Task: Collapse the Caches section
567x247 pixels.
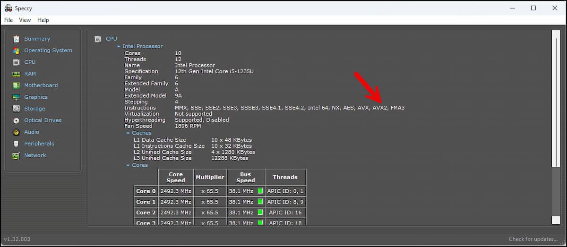Action: click(x=128, y=133)
